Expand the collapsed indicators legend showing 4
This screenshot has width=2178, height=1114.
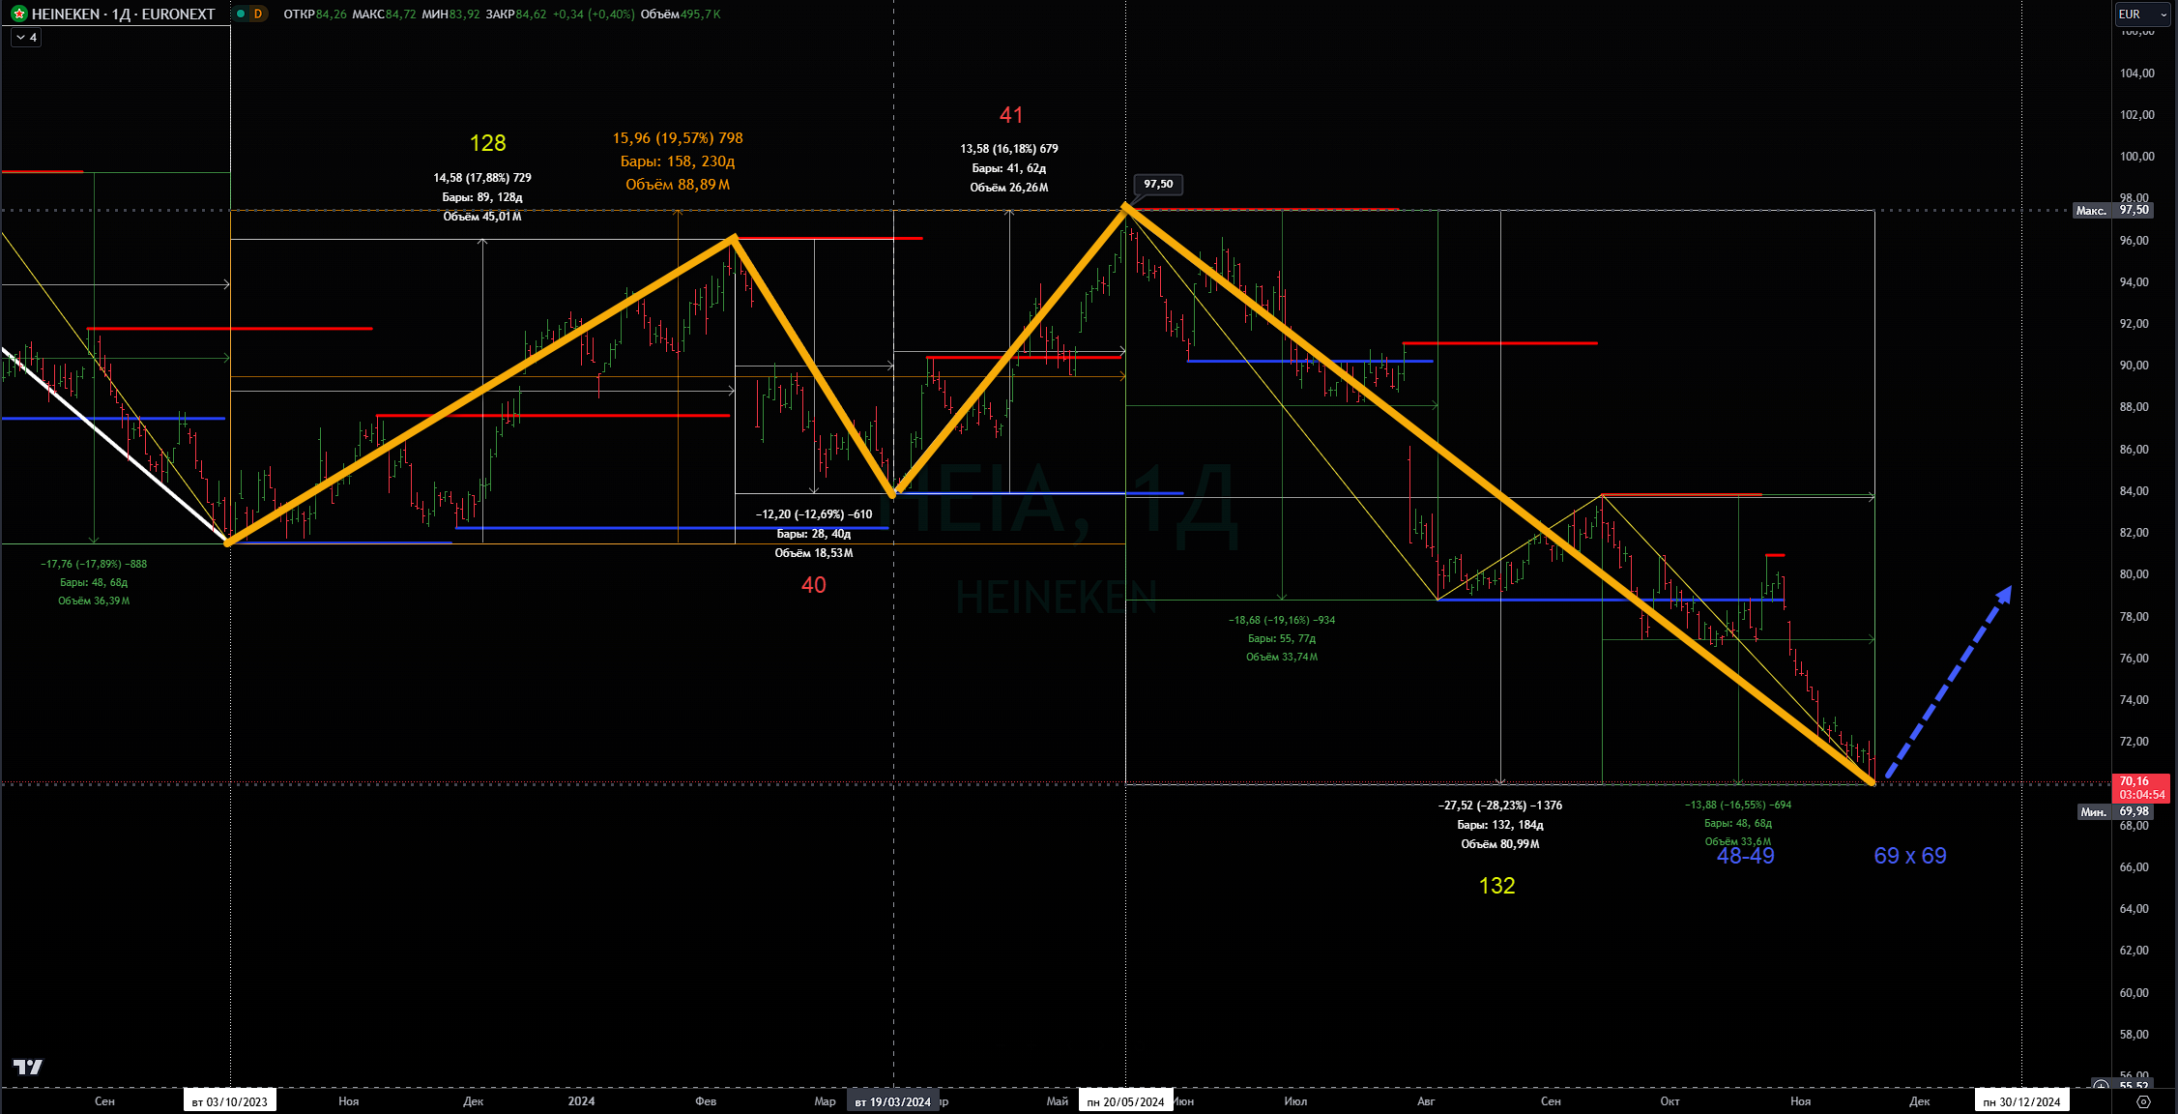[26, 38]
